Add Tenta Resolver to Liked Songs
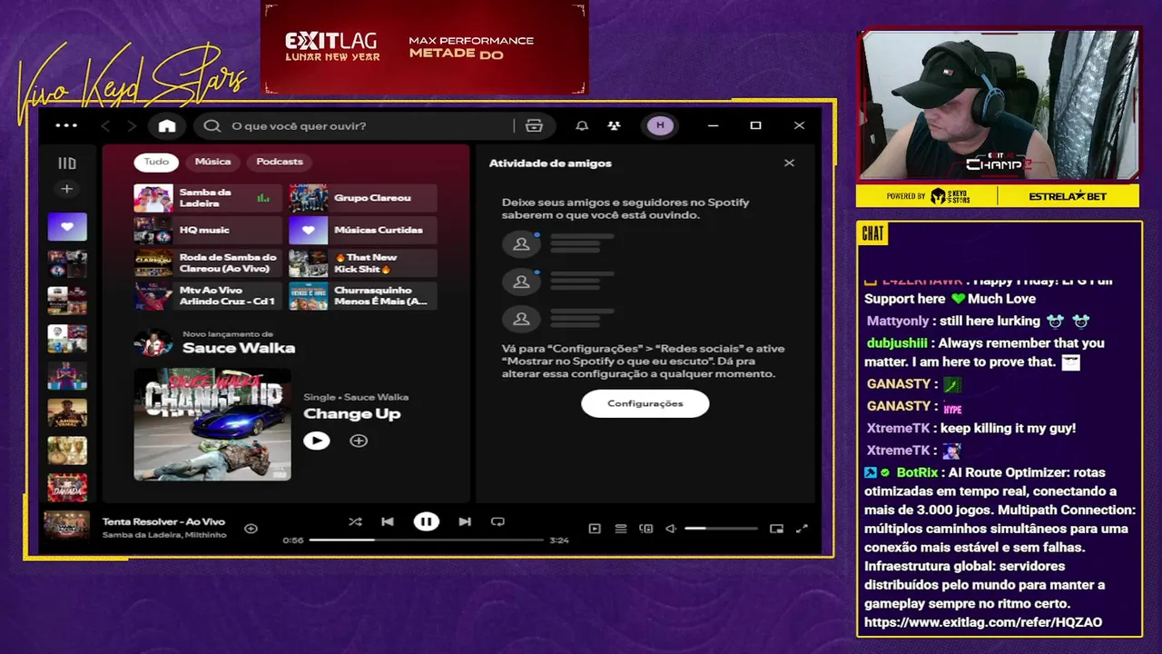This screenshot has width=1162, height=654. 251,529
